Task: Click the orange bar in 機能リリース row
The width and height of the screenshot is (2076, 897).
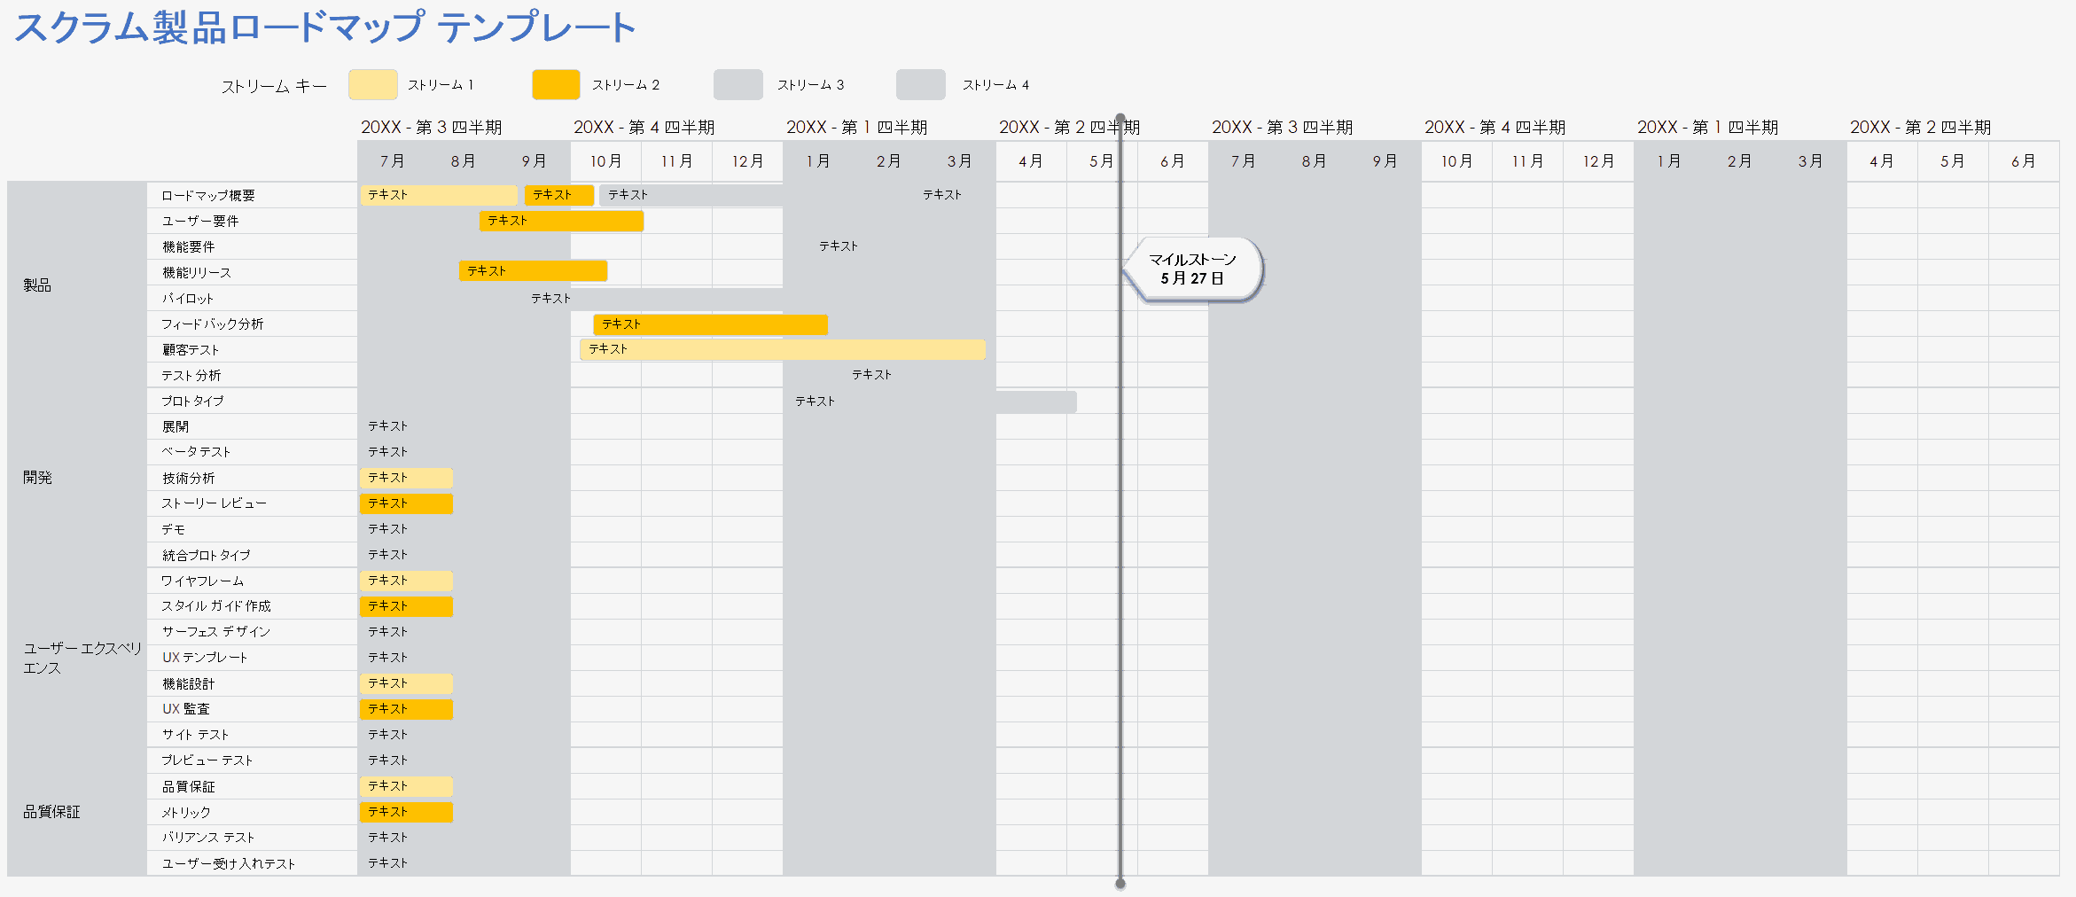Action: pos(533,271)
